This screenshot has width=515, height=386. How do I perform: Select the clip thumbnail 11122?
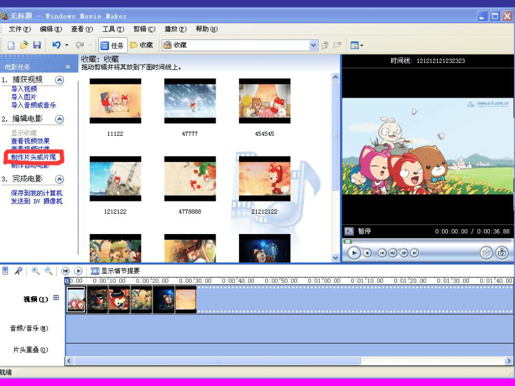pos(116,101)
